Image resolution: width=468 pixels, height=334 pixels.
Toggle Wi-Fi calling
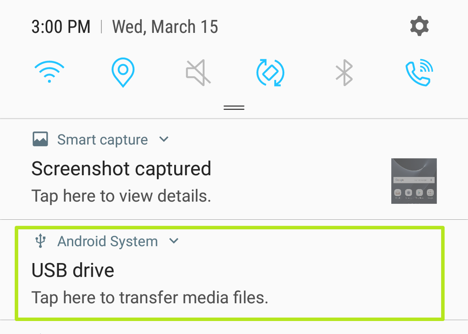click(419, 72)
